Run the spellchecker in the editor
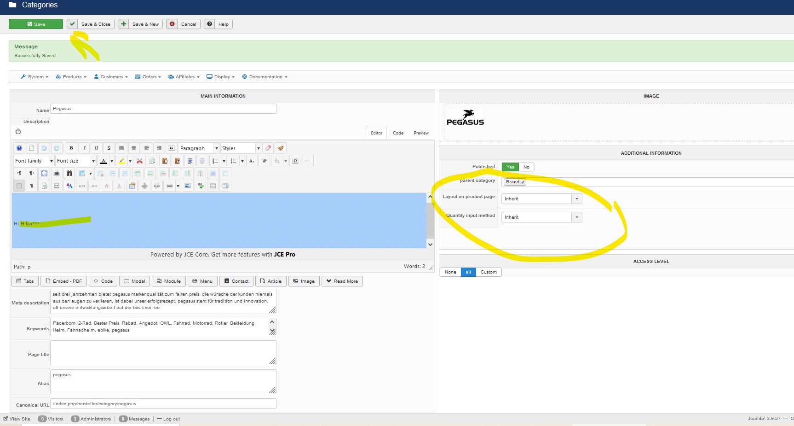 click(x=201, y=186)
